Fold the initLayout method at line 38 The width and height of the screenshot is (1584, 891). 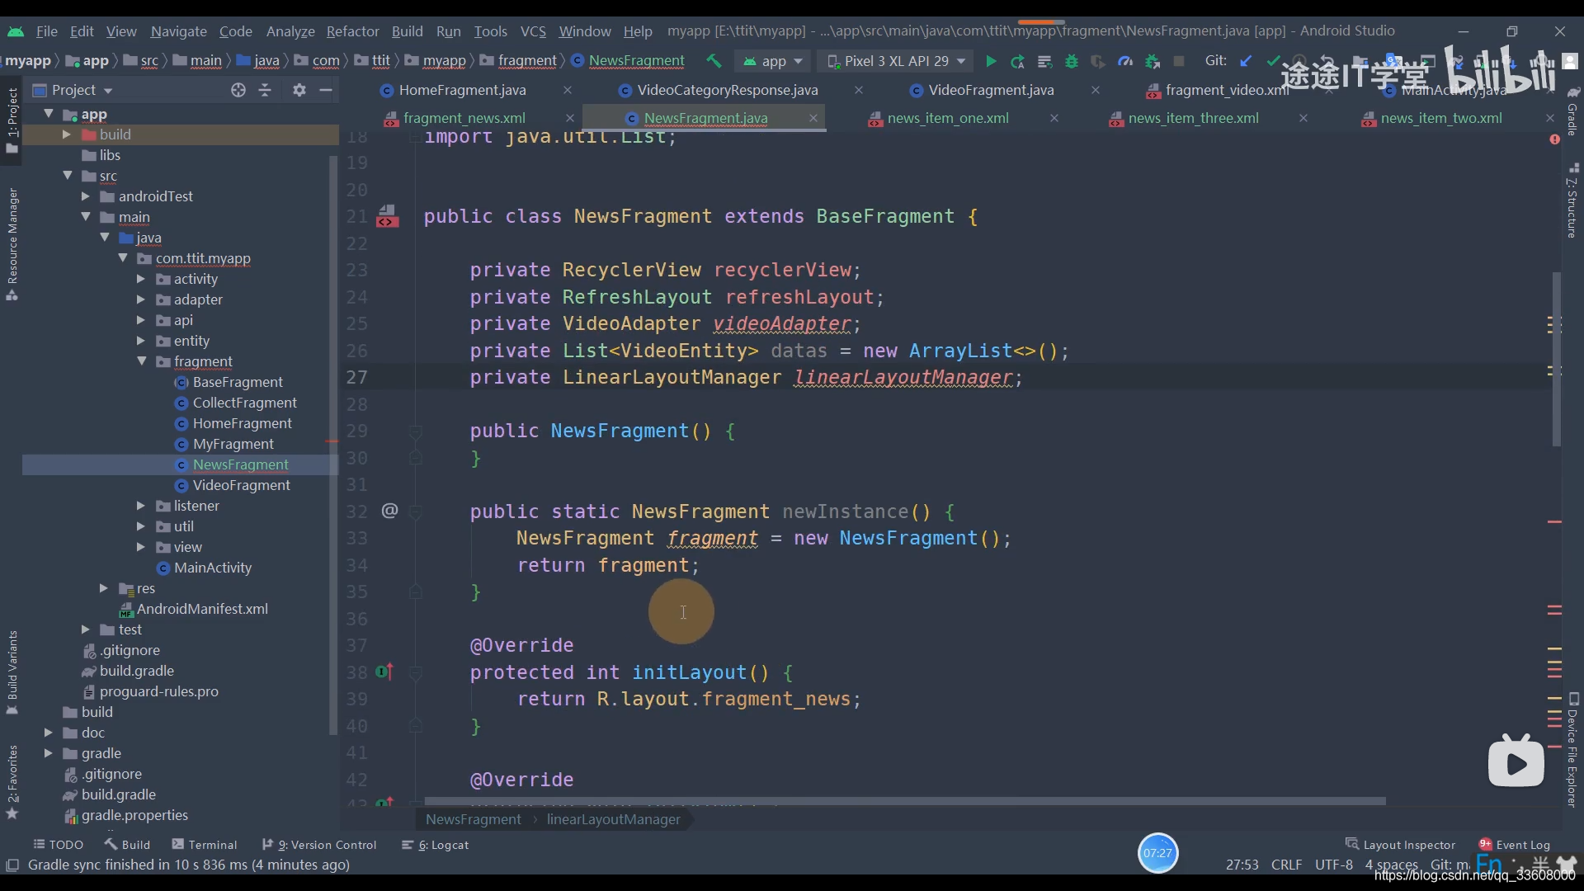point(416,672)
